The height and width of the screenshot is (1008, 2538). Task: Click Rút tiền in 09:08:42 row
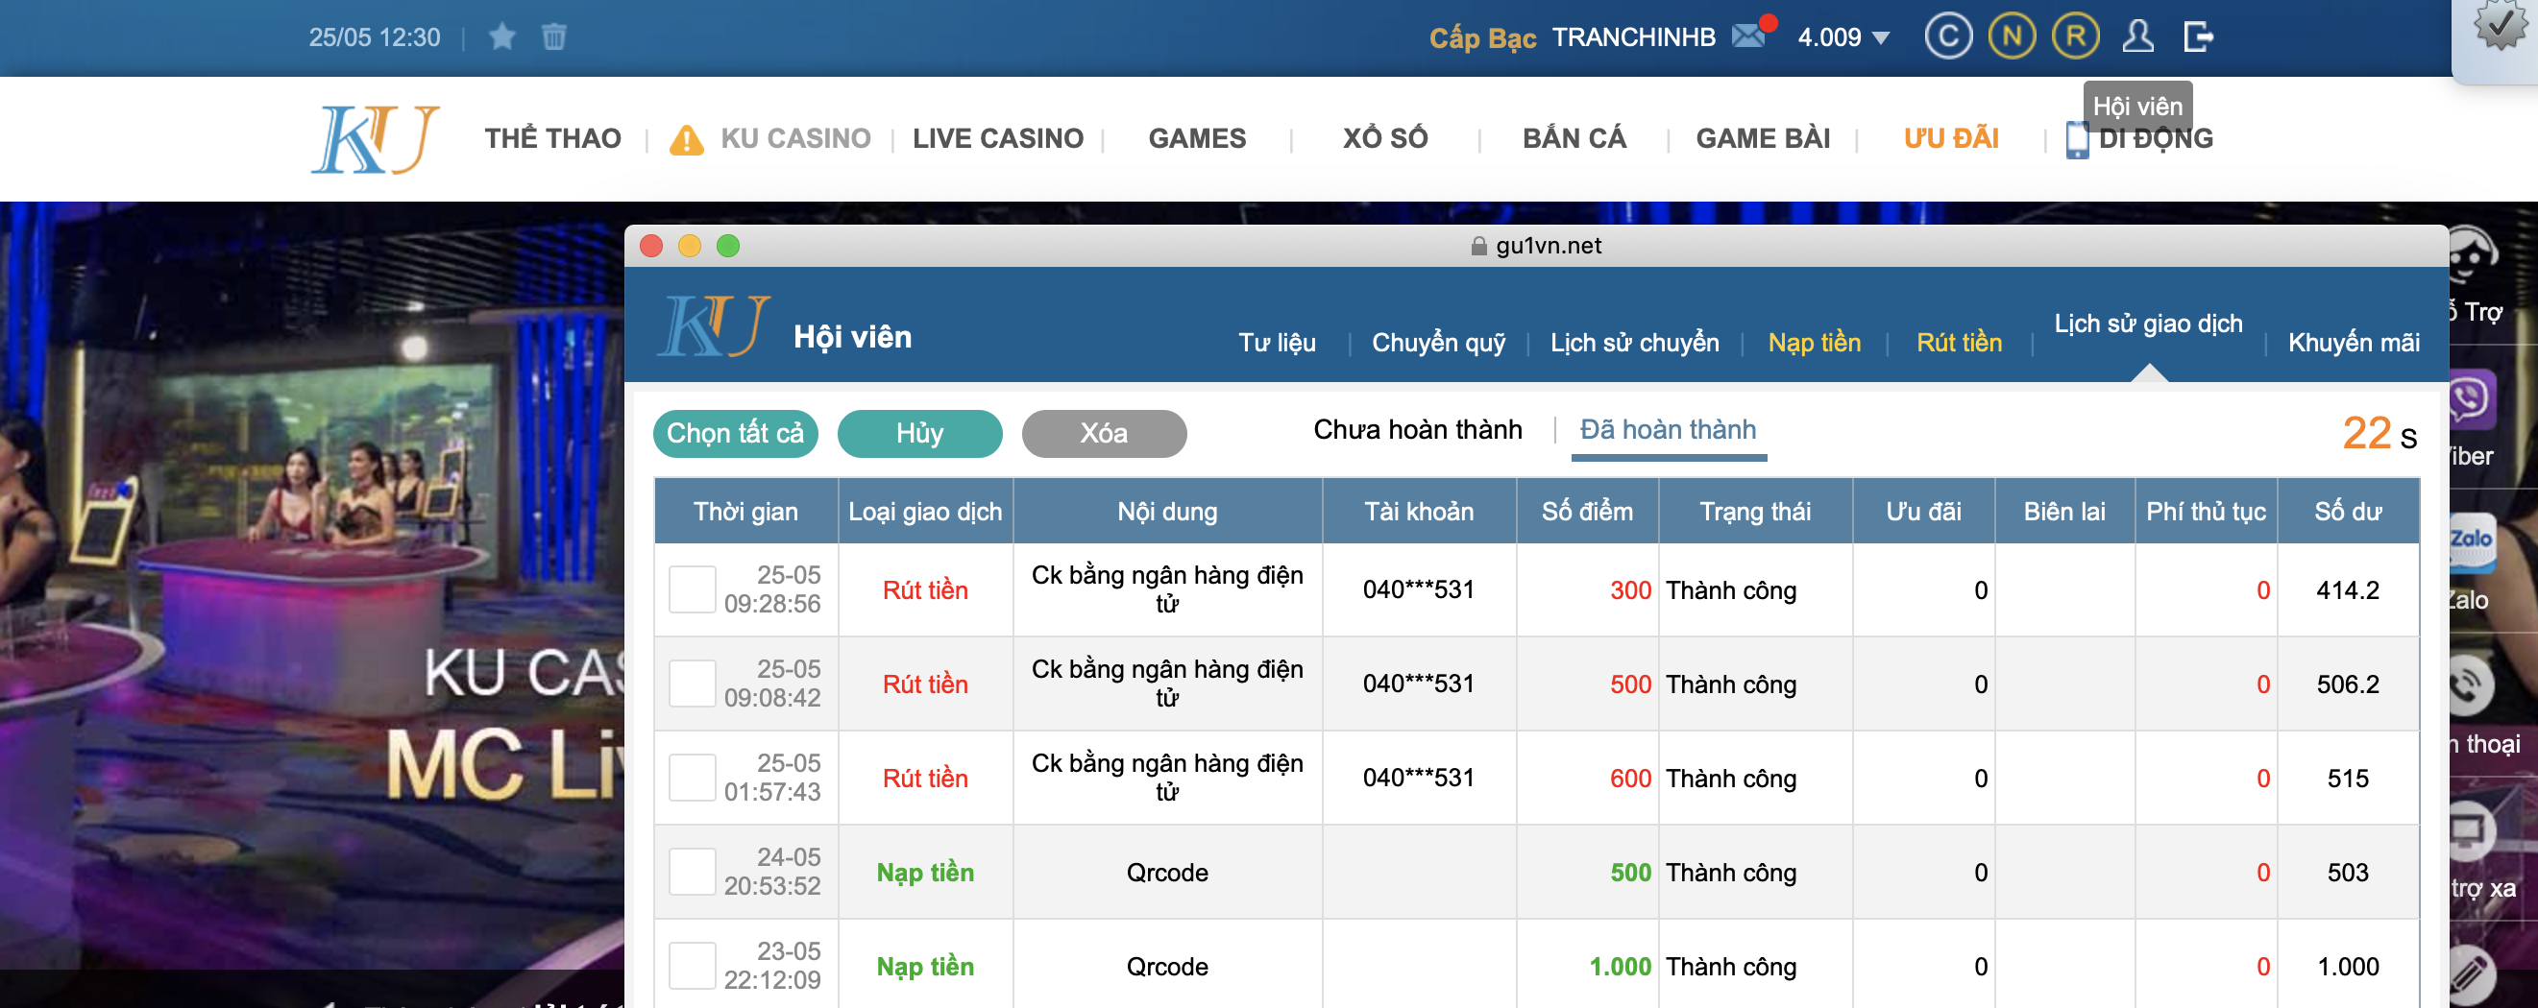click(x=925, y=684)
